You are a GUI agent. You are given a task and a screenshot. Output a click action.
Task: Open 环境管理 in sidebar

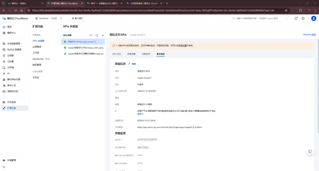coord(12,160)
